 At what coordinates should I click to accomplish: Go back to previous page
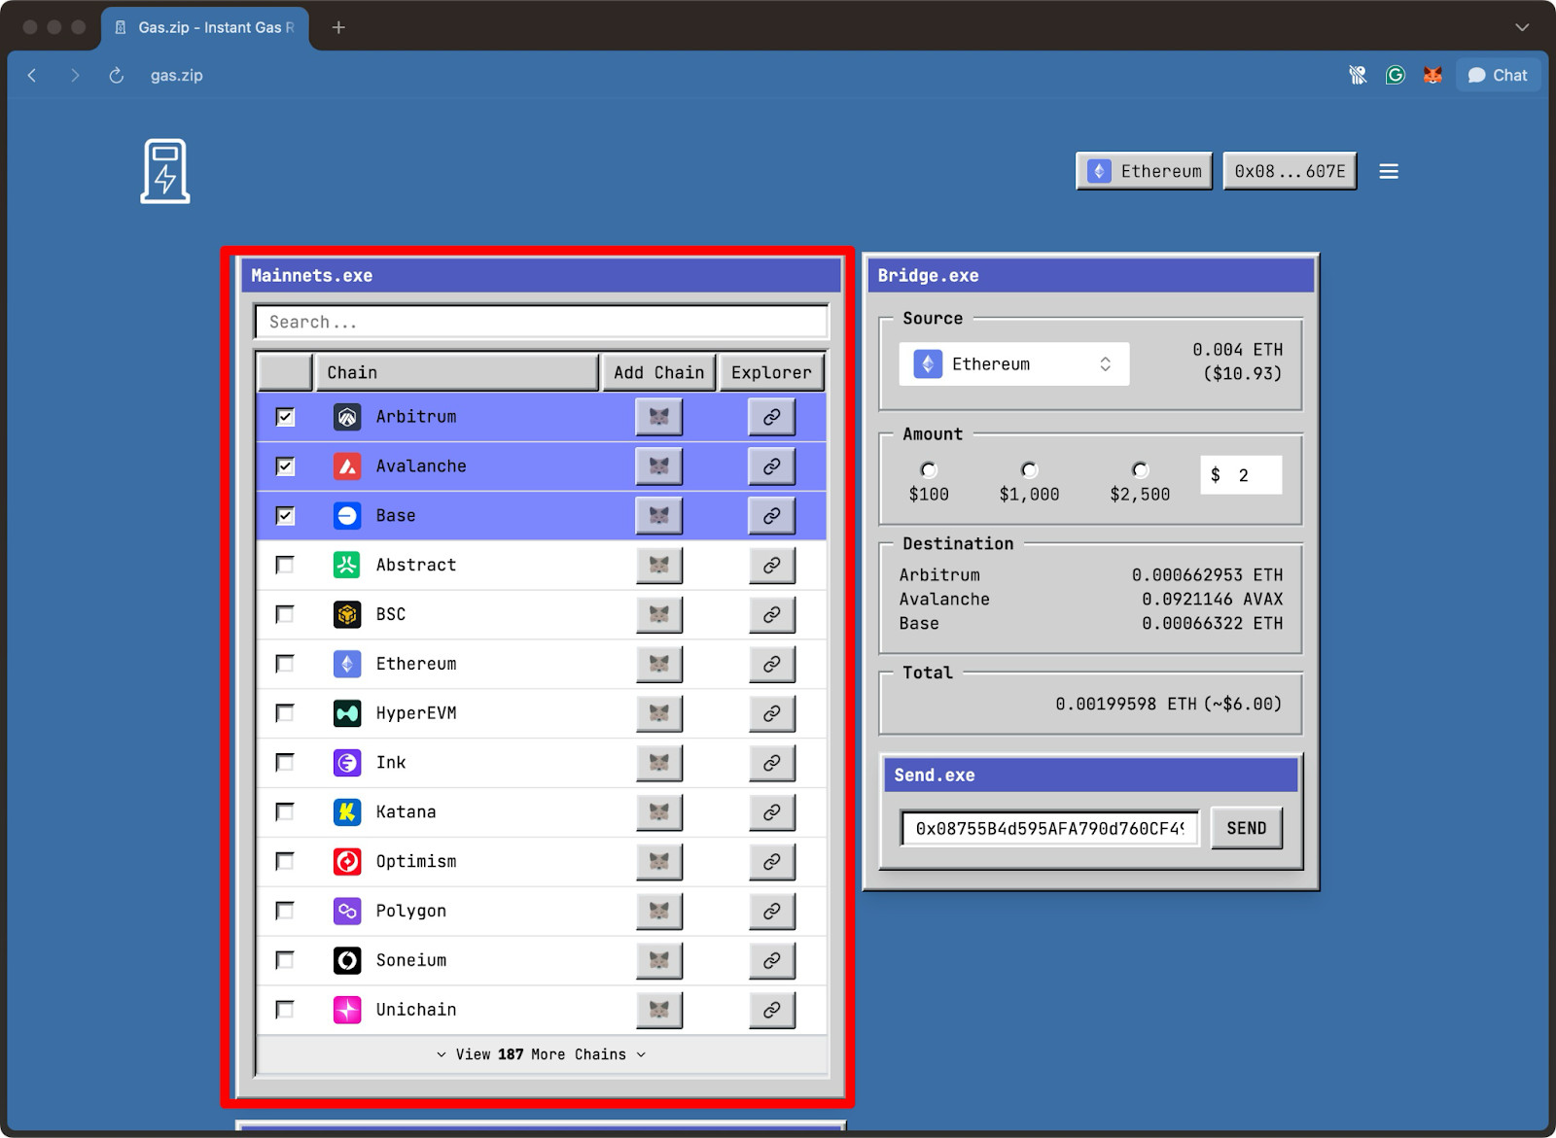click(x=32, y=75)
